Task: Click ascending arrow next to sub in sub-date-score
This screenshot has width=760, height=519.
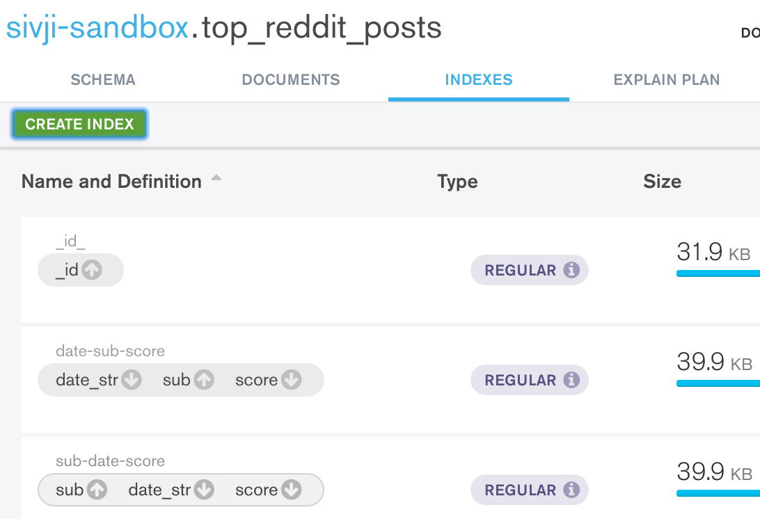Action: [x=97, y=490]
